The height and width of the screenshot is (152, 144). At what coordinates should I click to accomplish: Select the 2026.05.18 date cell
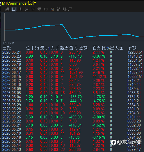(x=12, y=137)
